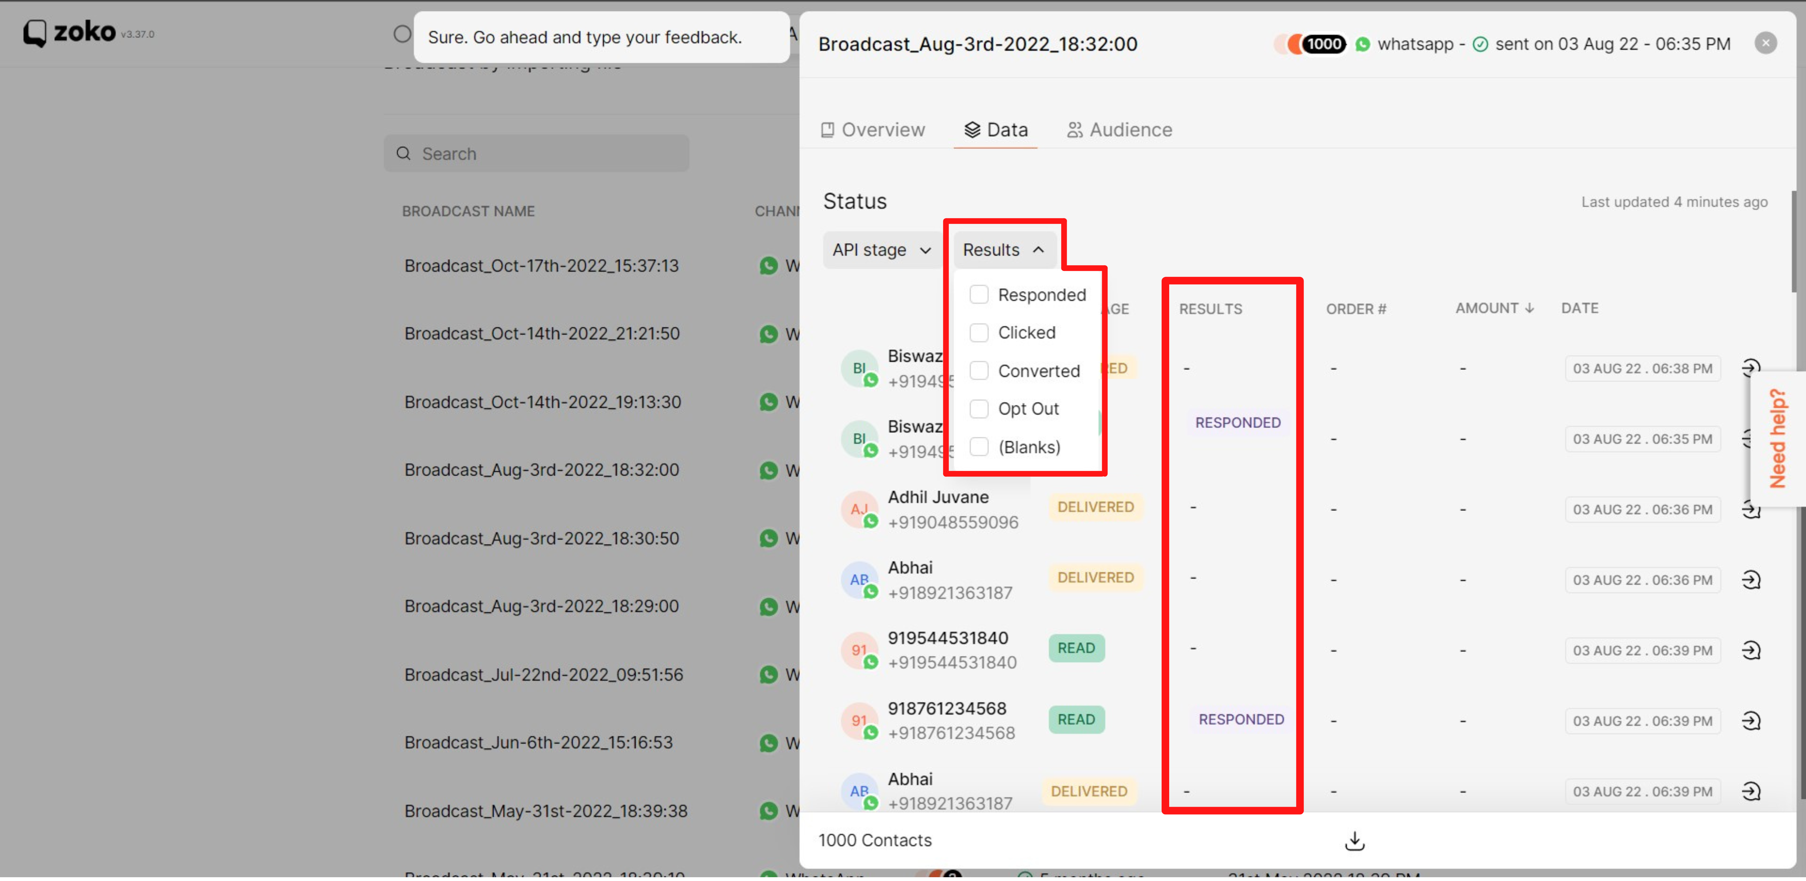Open chat for Abhai 06:36 PM row
Image resolution: width=1806 pixels, height=881 pixels.
(x=1751, y=580)
